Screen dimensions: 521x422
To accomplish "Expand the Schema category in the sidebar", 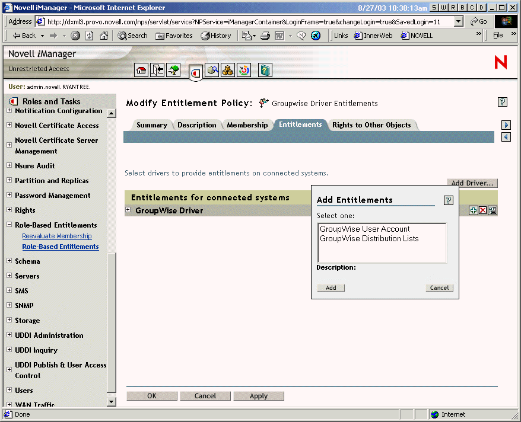I will tap(8, 261).
